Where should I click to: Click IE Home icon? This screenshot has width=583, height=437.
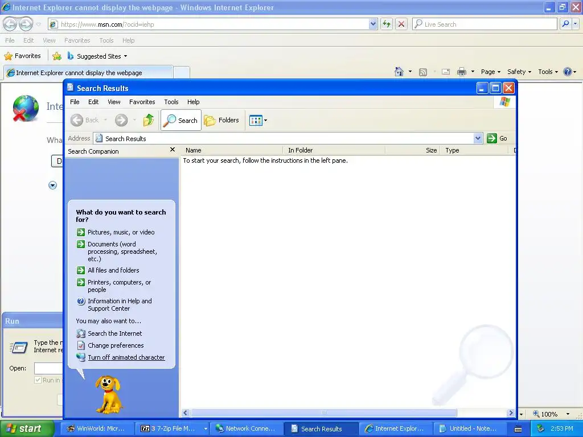point(399,72)
